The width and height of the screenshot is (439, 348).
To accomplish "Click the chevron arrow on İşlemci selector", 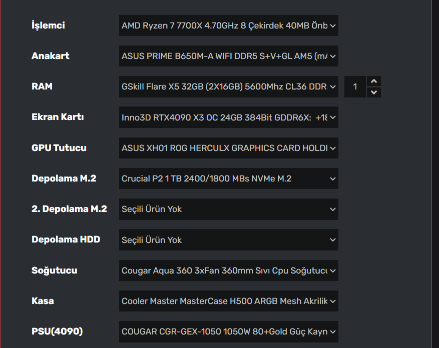I will point(333,25).
